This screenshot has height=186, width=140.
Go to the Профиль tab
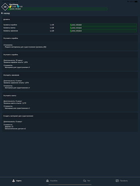coord(121,181)
